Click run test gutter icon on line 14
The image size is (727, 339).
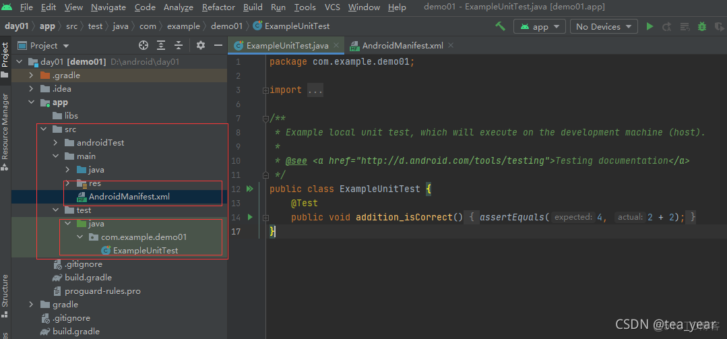click(x=250, y=217)
